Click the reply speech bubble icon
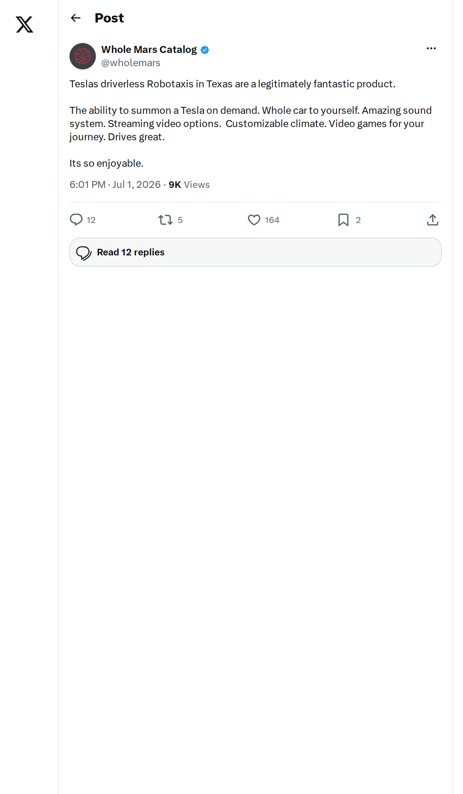The height and width of the screenshot is (794, 463). point(76,220)
